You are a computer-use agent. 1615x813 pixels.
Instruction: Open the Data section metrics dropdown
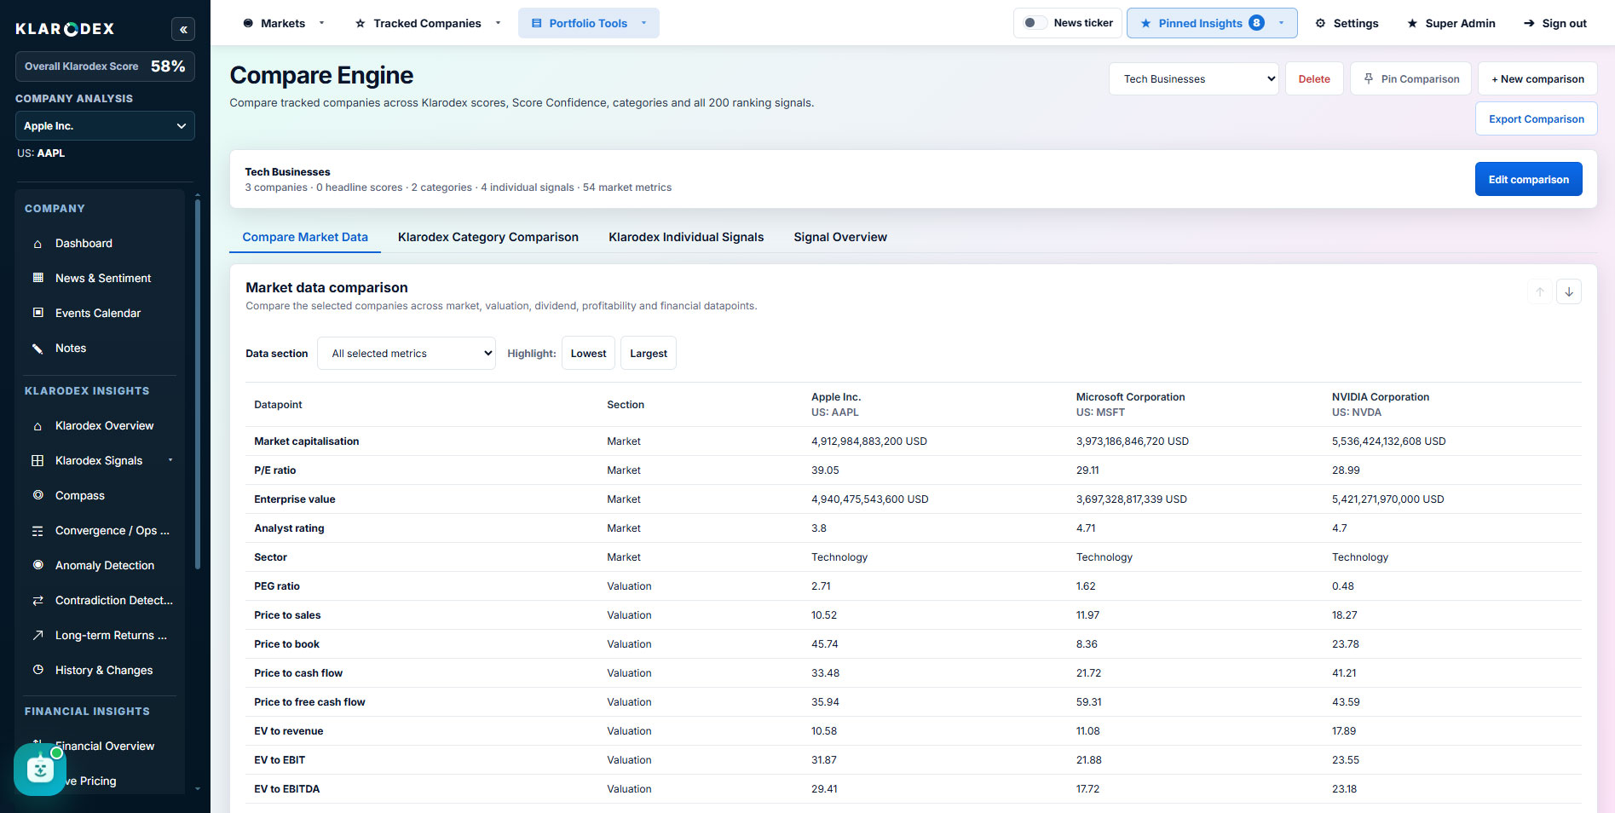[407, 354]
